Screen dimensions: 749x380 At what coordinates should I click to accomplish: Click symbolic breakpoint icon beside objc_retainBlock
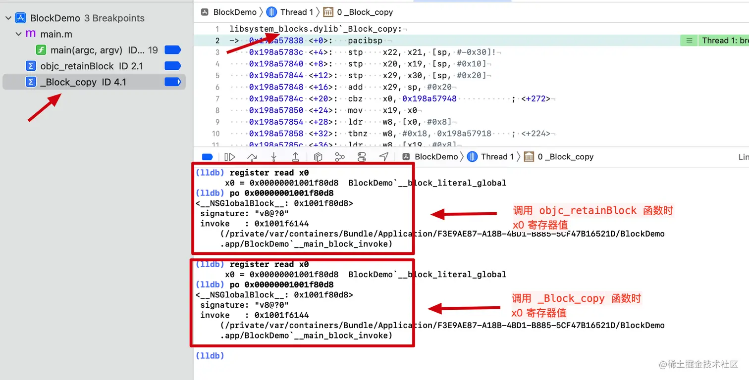31,66
